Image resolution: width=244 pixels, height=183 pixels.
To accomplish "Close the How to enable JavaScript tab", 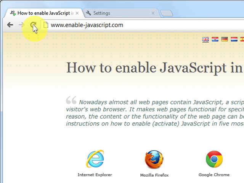I will tap(77, 13).
